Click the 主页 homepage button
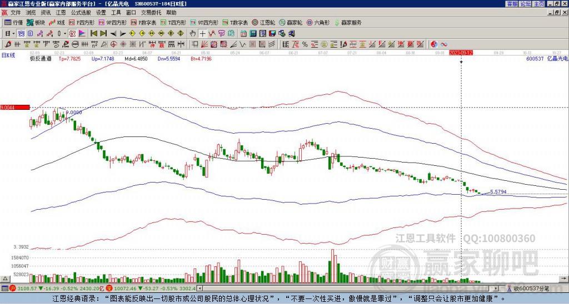This screenshot has height=304, width=569. 538,4
